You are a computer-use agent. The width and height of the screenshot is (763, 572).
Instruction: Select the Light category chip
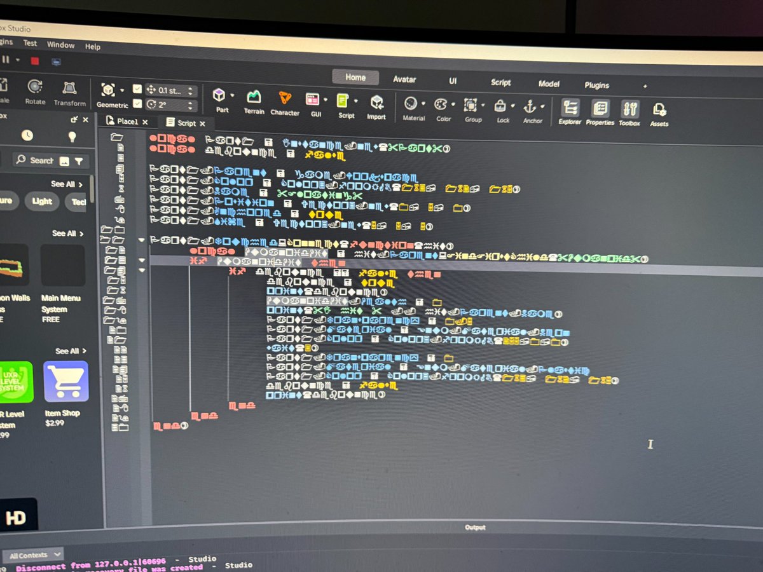point(42,201)
